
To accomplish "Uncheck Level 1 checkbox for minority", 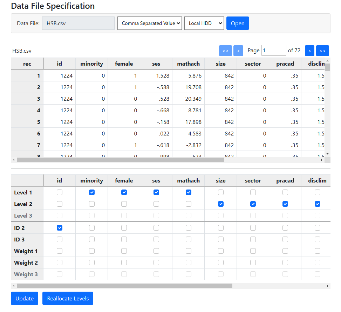I will pos(92,192).
